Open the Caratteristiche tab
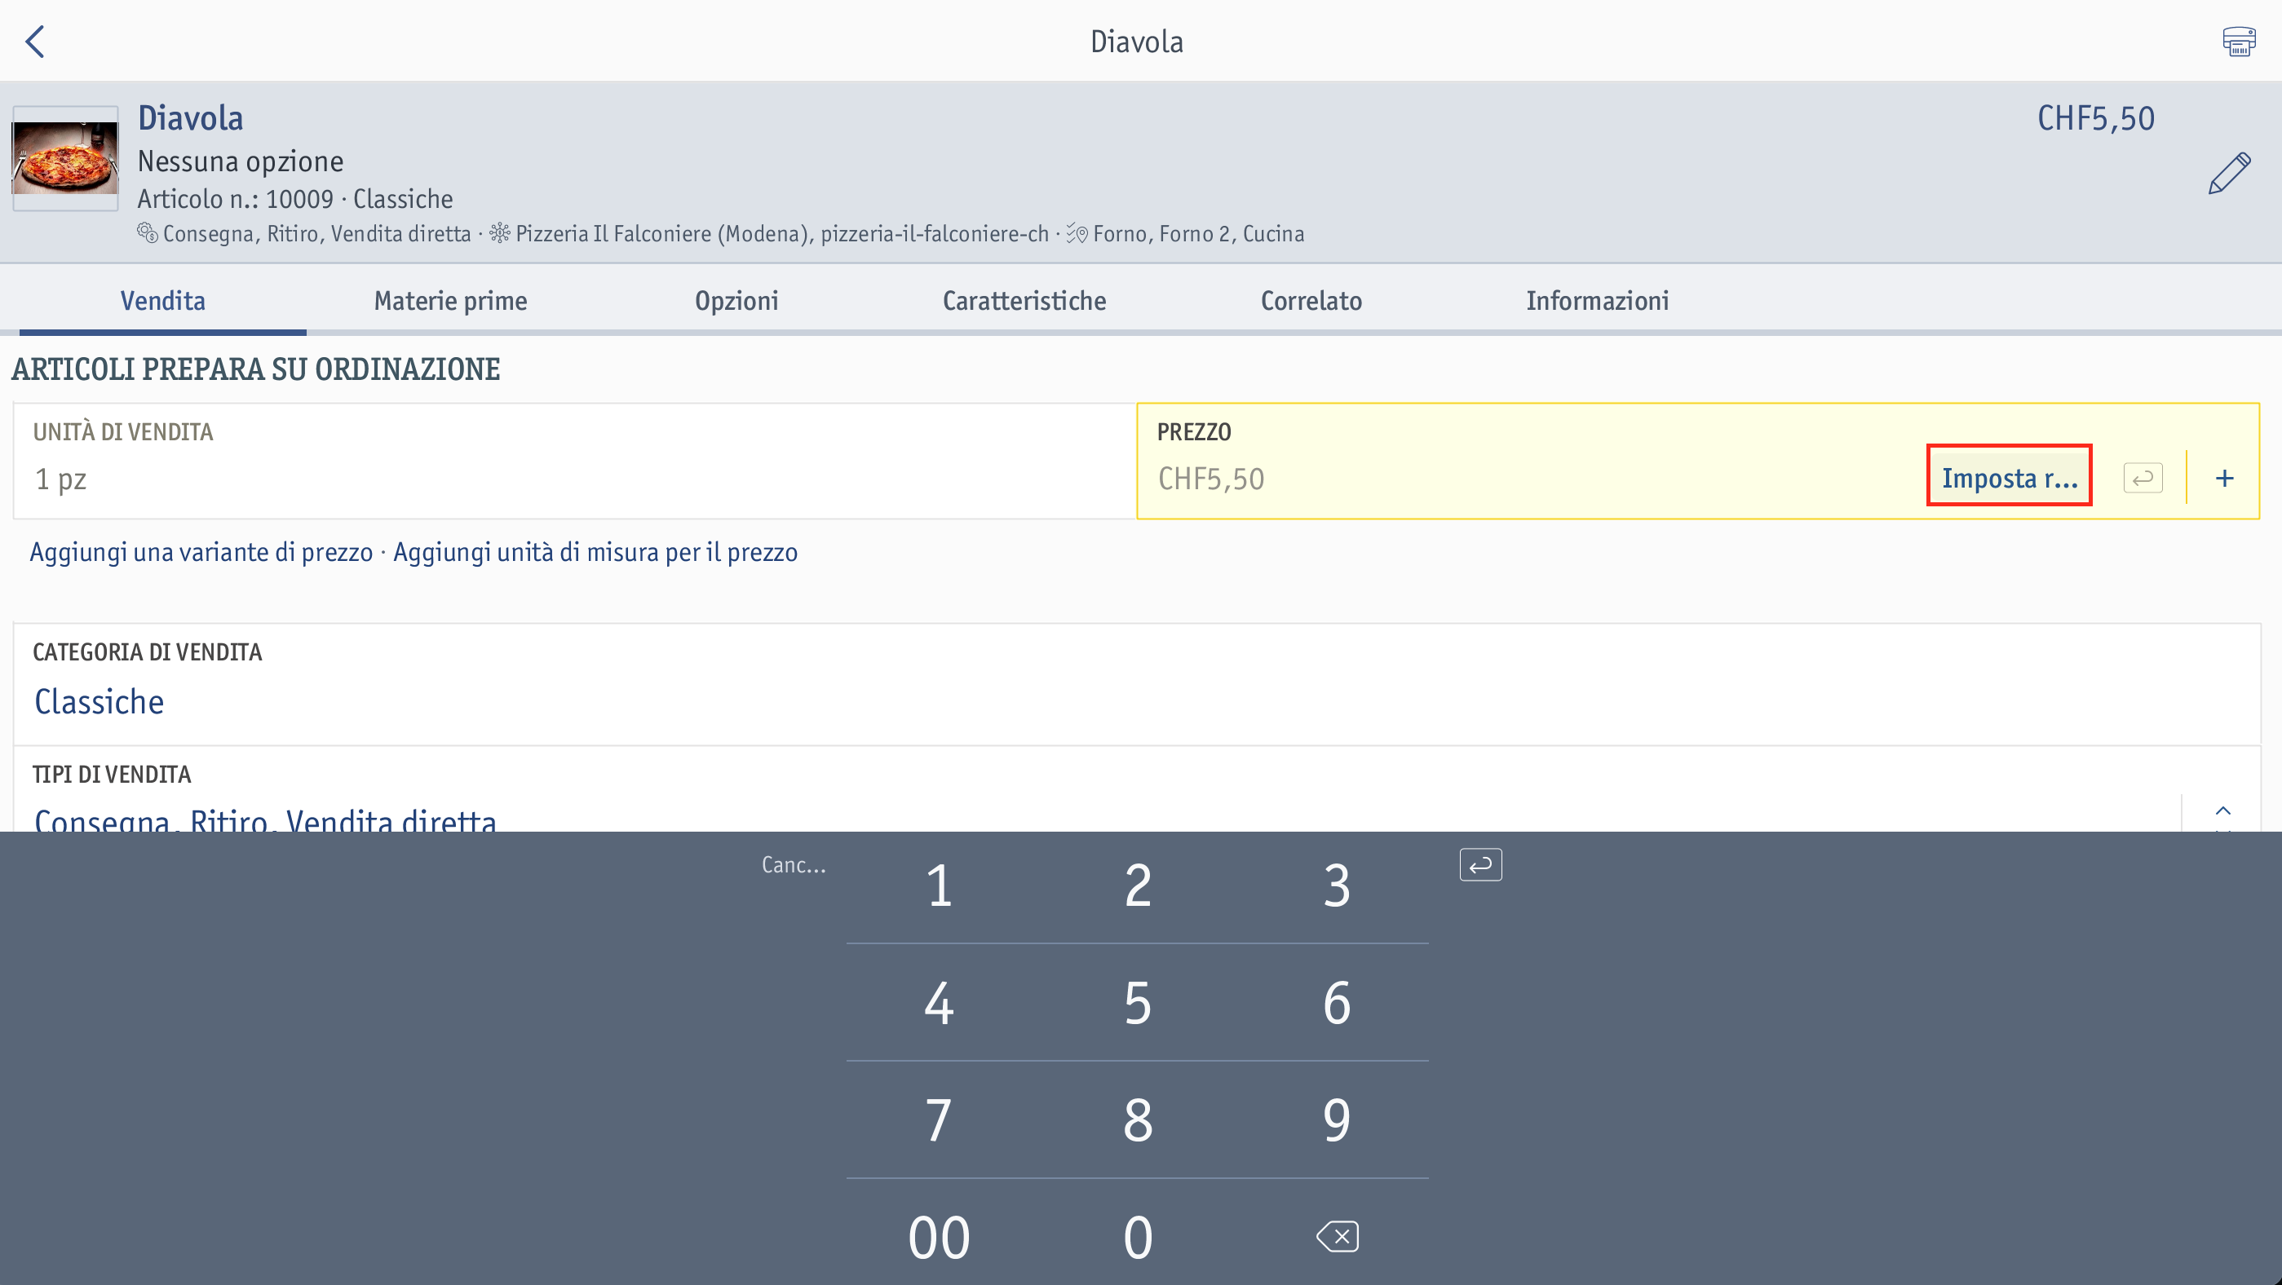This screenshot has width=2282, height=1285. tap(1024, 301)
